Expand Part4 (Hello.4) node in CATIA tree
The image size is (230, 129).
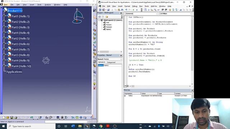(x=4, y=32)
